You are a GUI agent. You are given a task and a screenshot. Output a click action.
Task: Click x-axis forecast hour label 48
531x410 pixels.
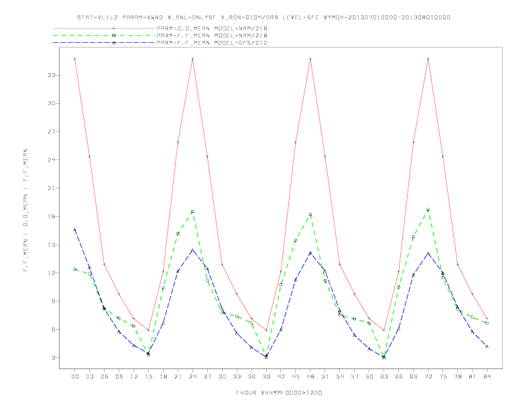310,377
